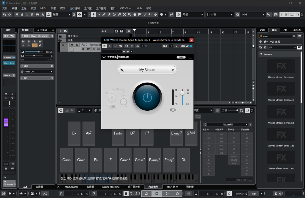Clear the waves search field
The height and width of the screenshot is (198, 305).
click(x=294, y=36)
